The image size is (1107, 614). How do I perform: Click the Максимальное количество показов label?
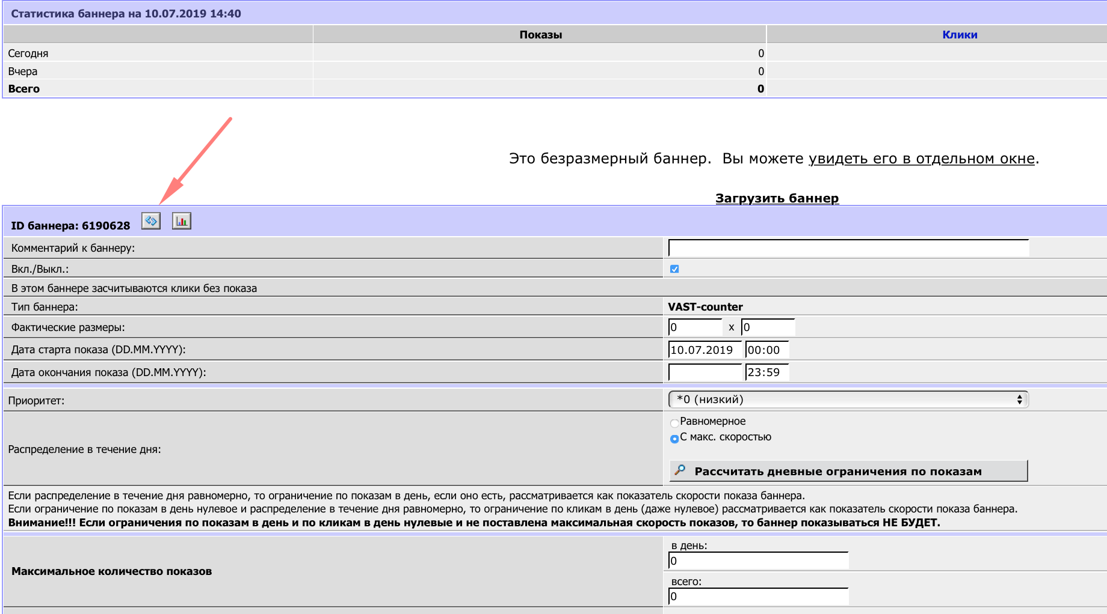[x=111, y=571]
